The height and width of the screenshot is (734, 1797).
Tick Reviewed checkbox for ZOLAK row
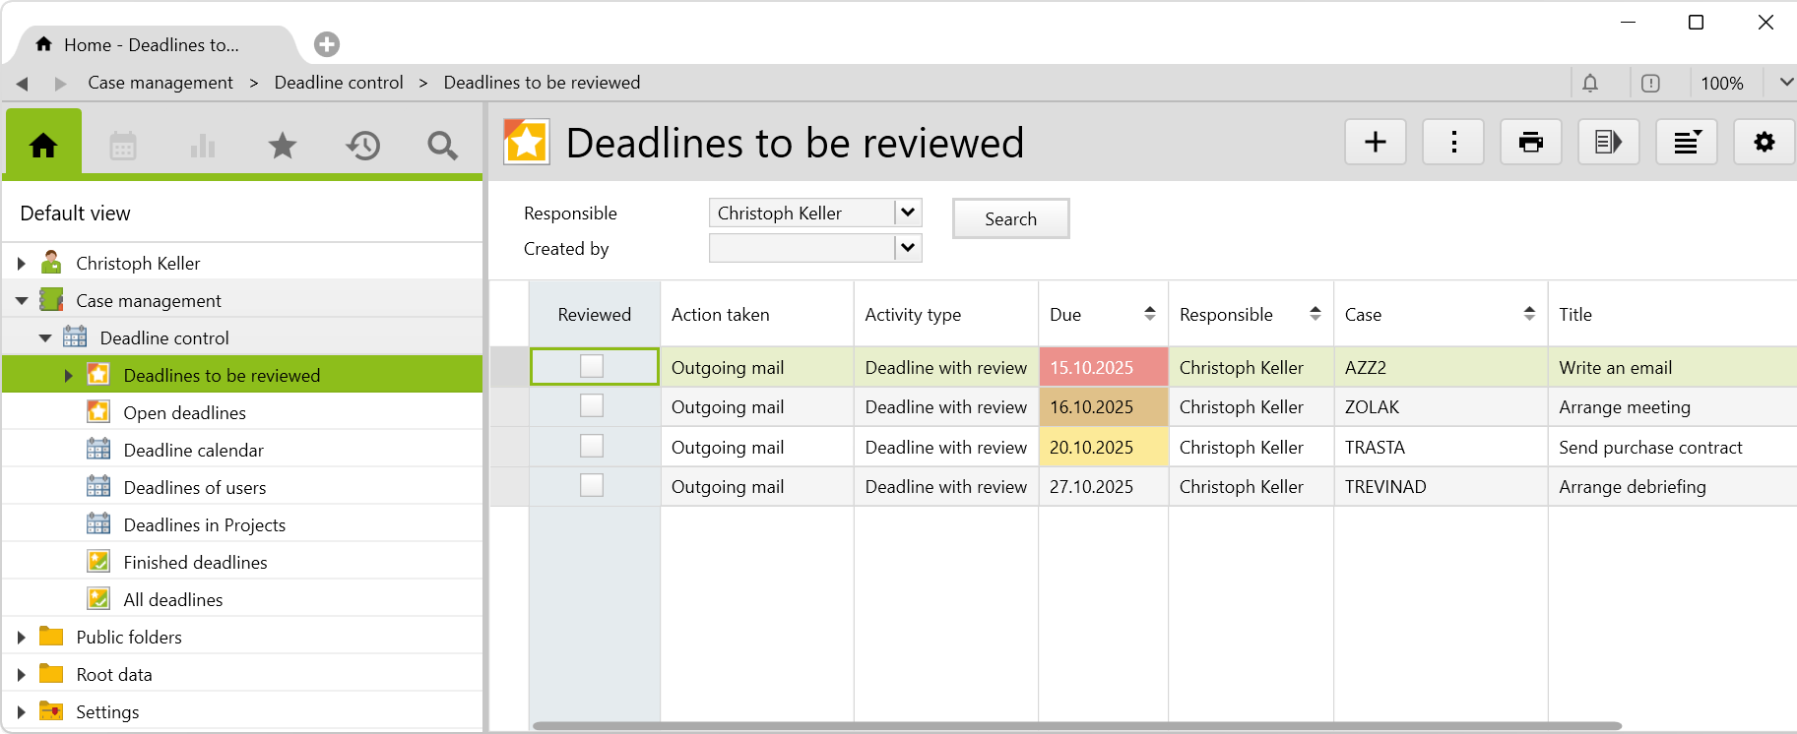592,405
